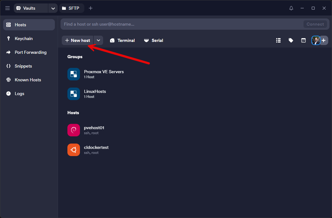332x218 pixels.
Task: Open a local Terminal
Action: tap(122, 40)
